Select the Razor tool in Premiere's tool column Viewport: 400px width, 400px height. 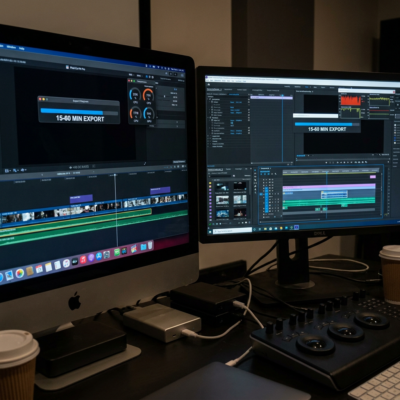point(255,180)
